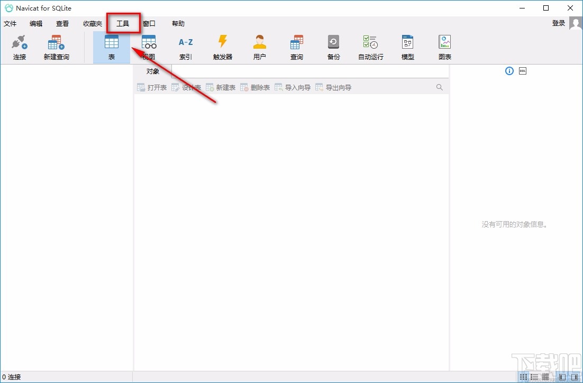Open the 查看 (View) menu
Image resolution: width=583 pixels, height=383 pixels.
point(62,23)
